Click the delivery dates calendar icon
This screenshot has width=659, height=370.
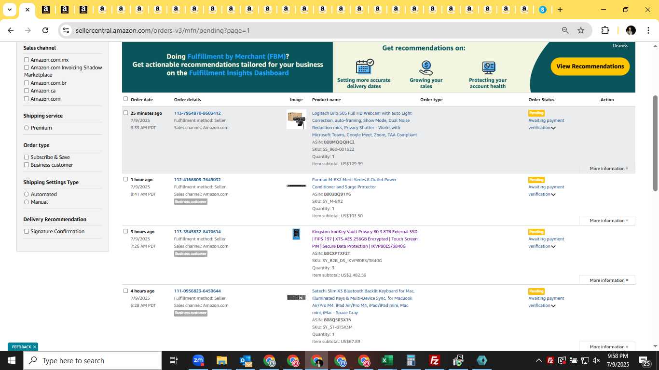tap(364, 66)
